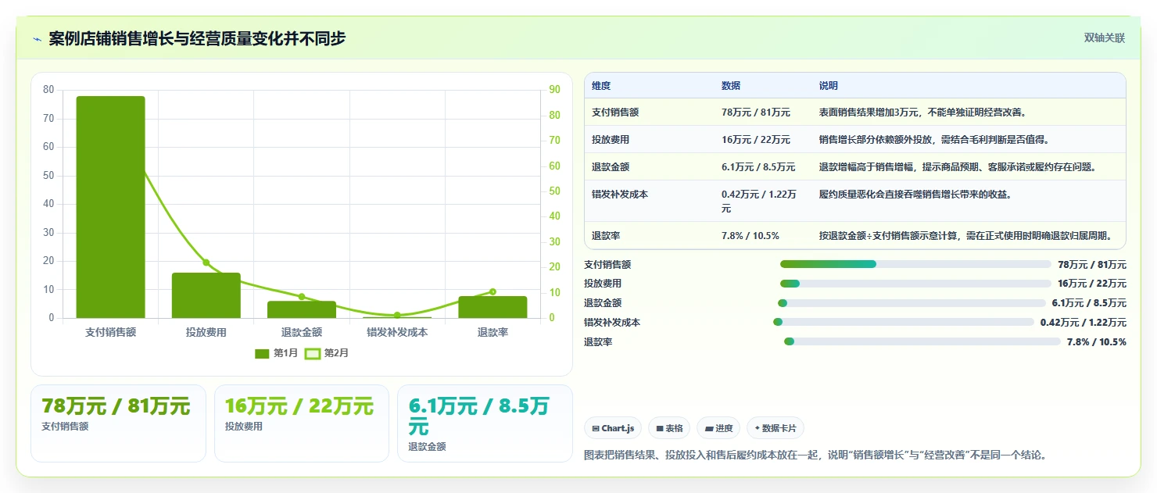Click the green 第1月 legend color box
This screenshot has width=1157, height=493.
(262, 353)
